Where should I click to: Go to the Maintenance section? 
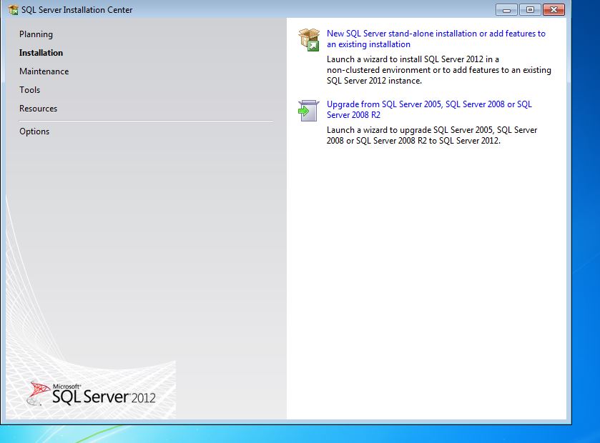click(x=44, y=71)
